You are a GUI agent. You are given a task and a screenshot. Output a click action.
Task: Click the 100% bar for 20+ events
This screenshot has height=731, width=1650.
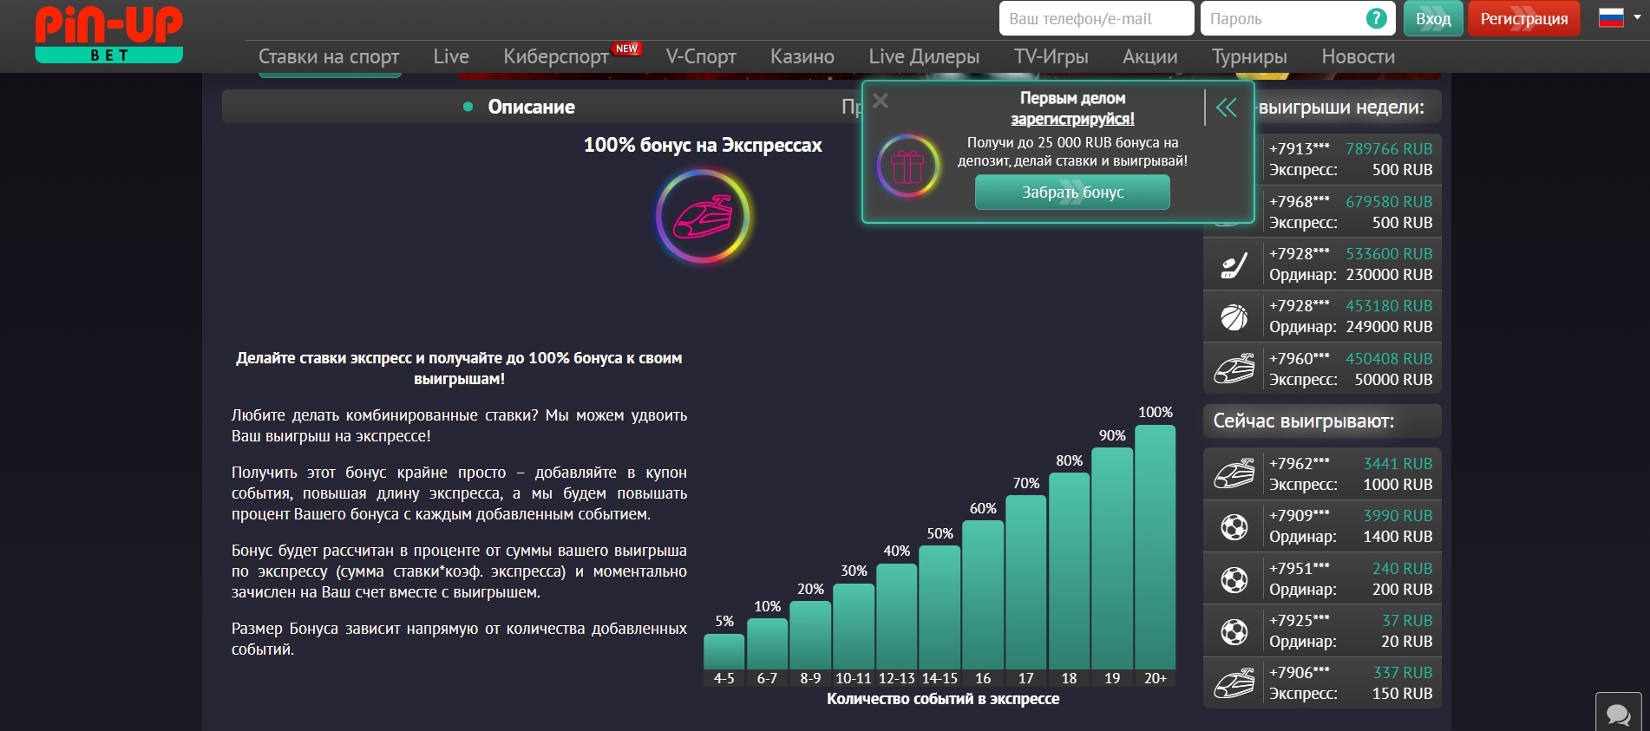(1155, 546)
